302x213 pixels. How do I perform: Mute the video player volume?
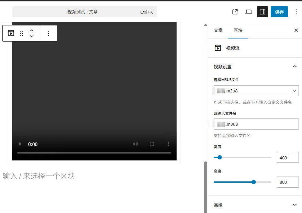tap(135, 144)
